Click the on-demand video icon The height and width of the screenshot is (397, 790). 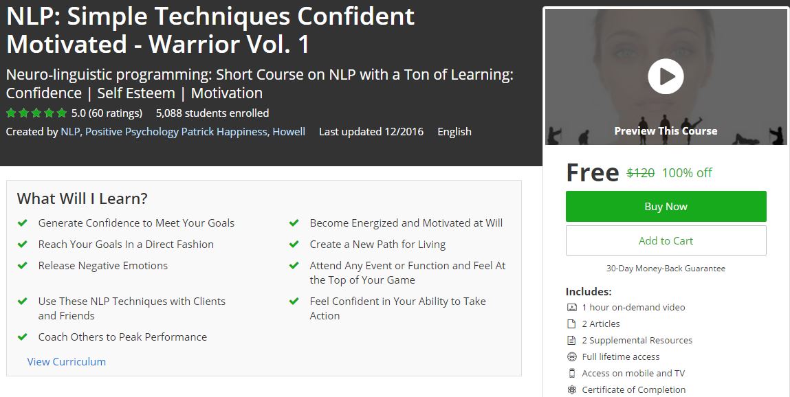coord(571,308)
